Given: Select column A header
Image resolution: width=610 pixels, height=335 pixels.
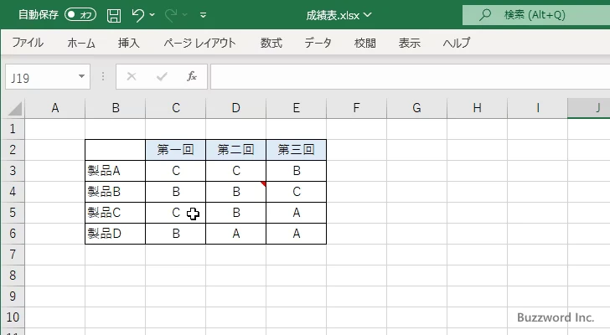Looking at the screenshot, I should [x=54, y=108].
